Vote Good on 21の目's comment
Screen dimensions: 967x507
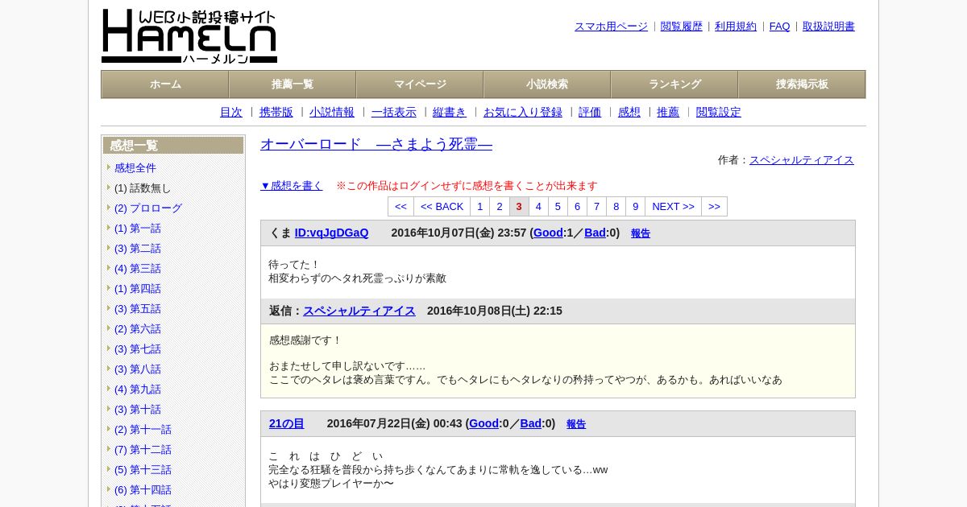(483, 424)
